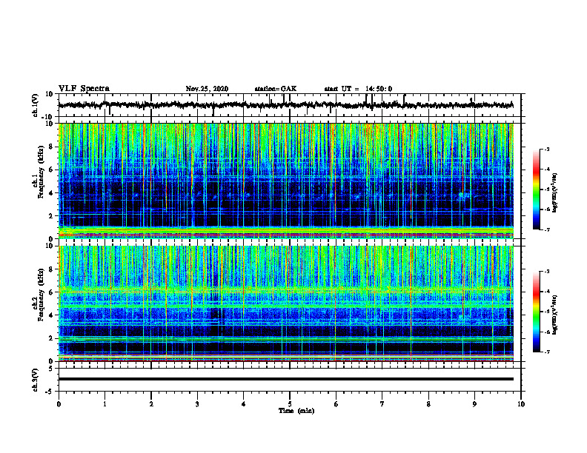The height and width of the screenshot is (453, 587).
Task: Click the -7 label on ch.2 colorbar
Action: [546, 352]
